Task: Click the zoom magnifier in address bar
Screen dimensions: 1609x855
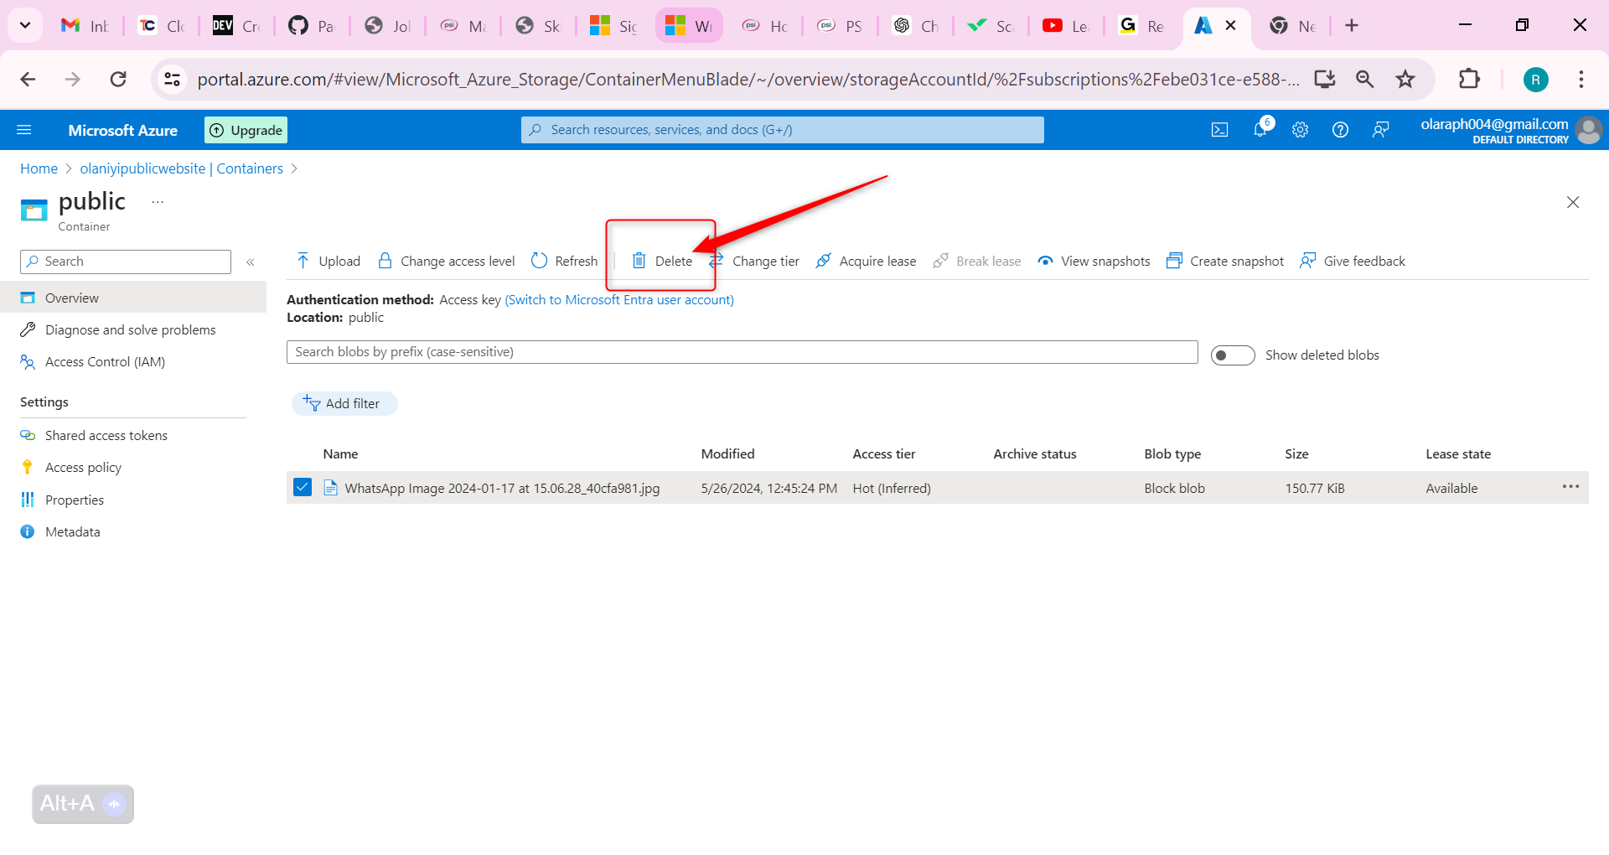Action: (x=1365, y=79)
